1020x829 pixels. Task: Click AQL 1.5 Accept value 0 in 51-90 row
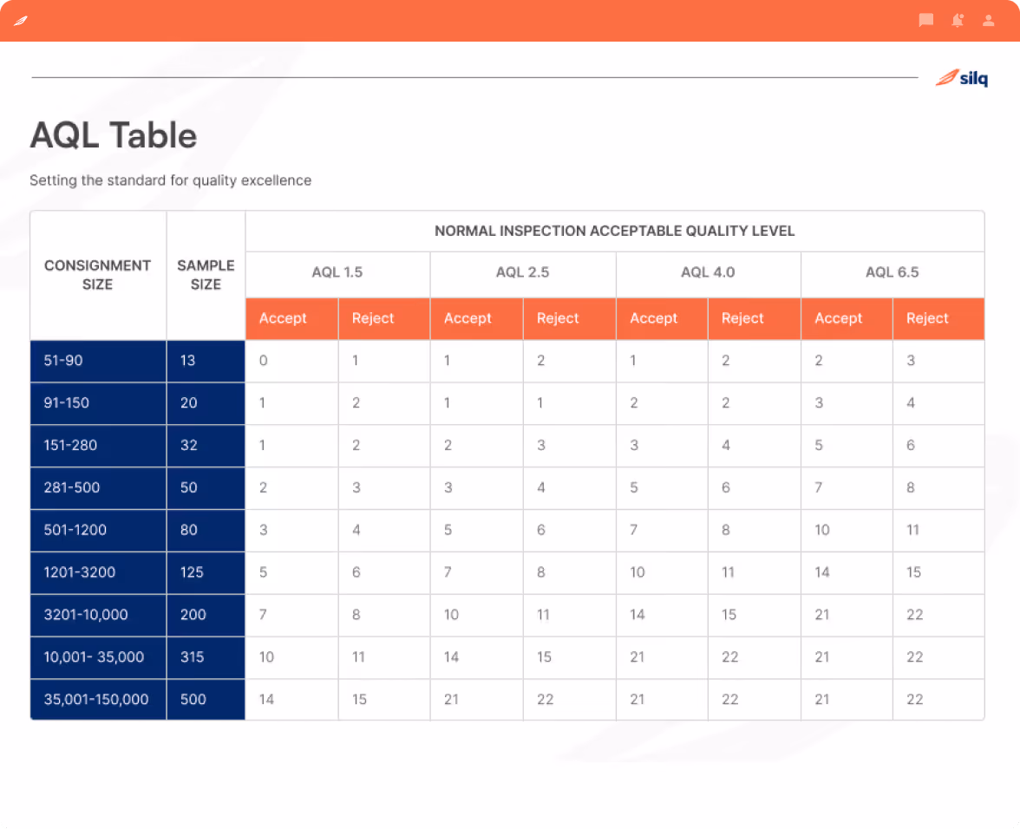(x=291, y=361)
